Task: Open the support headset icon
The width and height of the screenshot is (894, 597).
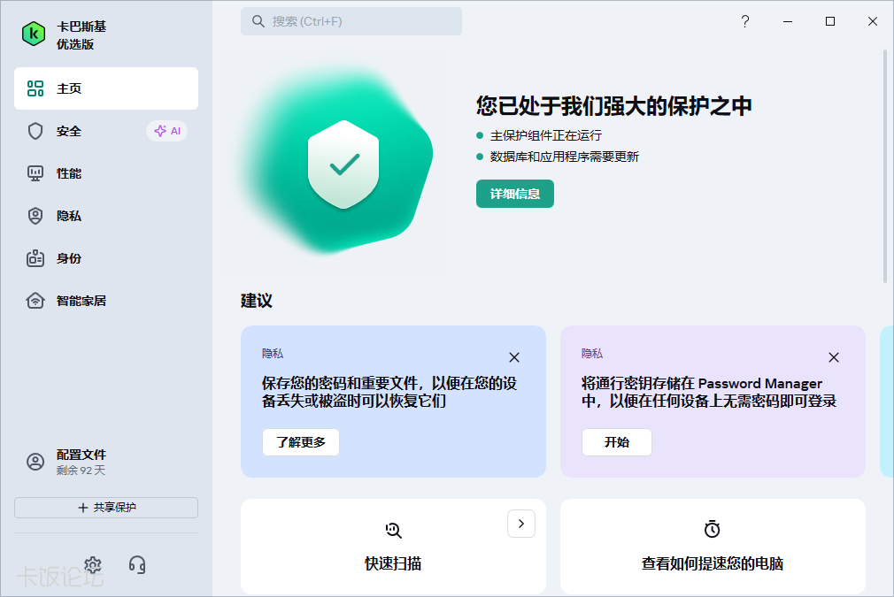Action: click(x=137, y=565)
